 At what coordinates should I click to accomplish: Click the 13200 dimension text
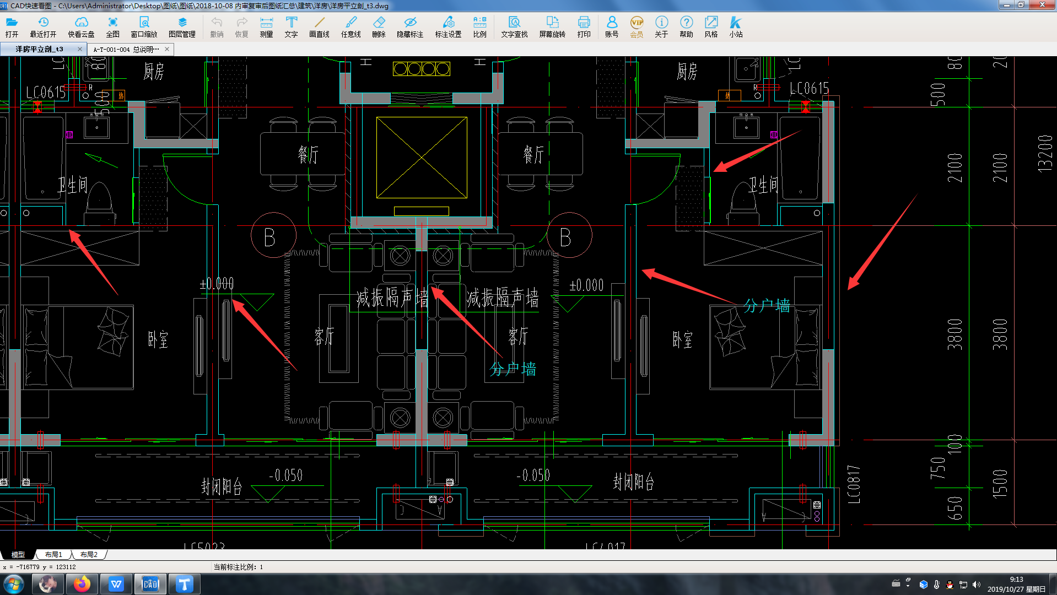pyautogui.click(x=1044, y=153)
